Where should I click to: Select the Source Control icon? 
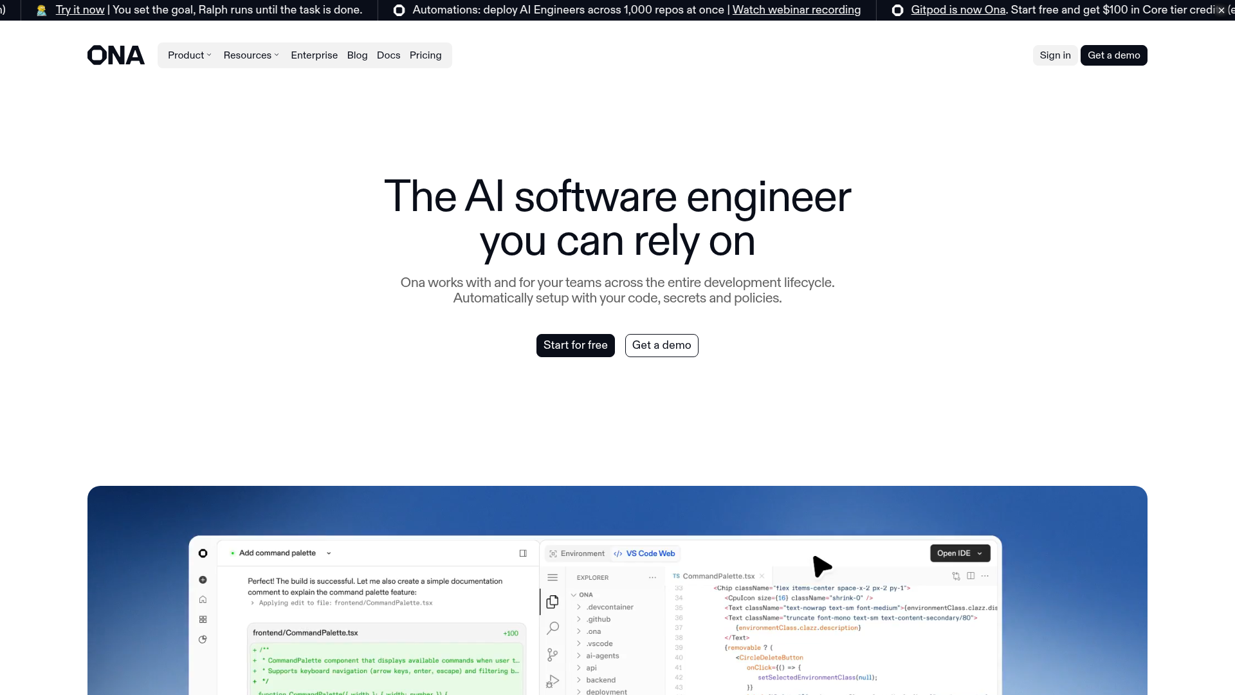552,654
